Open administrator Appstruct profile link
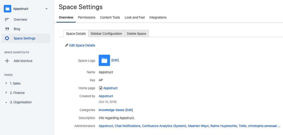This screenshot has width=283, height=135. [x=106, y=126]
